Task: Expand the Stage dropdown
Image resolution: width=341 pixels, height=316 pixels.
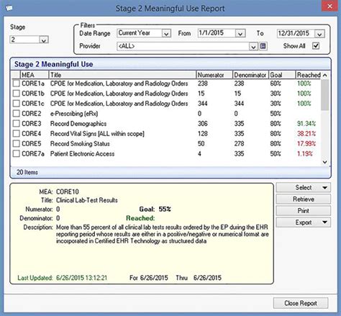Action: (44, 40)
